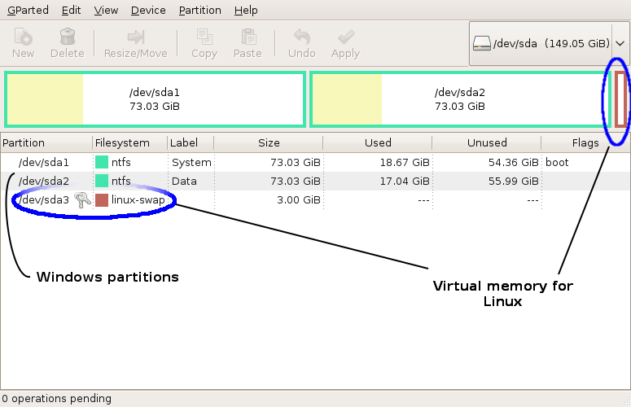The height and width of the screenshot is (407, 631).
Task: Click the keys lock icon beside /dev/sda3
Action: [x=83, y=200]
